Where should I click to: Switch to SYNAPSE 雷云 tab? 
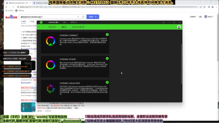[x=53, y=22]
